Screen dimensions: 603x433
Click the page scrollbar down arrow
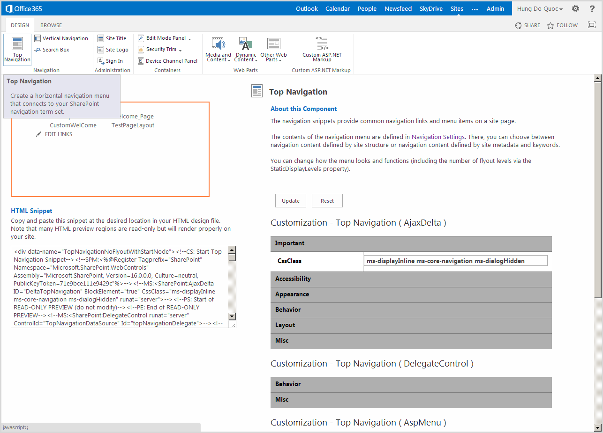598,427
